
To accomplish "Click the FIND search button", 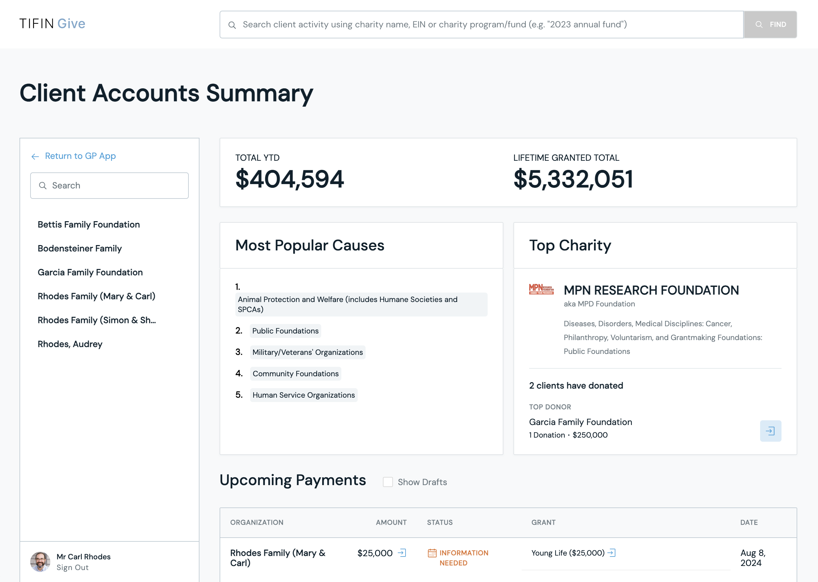I will coord(771,25).
